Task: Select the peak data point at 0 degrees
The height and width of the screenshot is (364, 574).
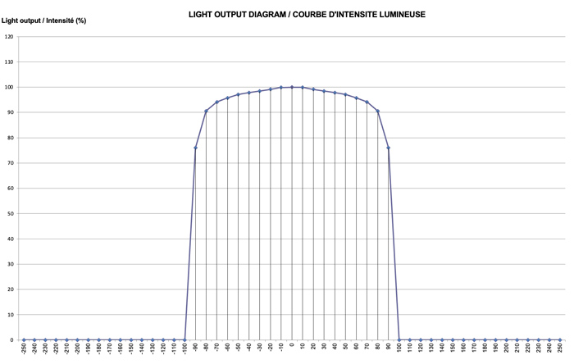Action: (292, 87)
